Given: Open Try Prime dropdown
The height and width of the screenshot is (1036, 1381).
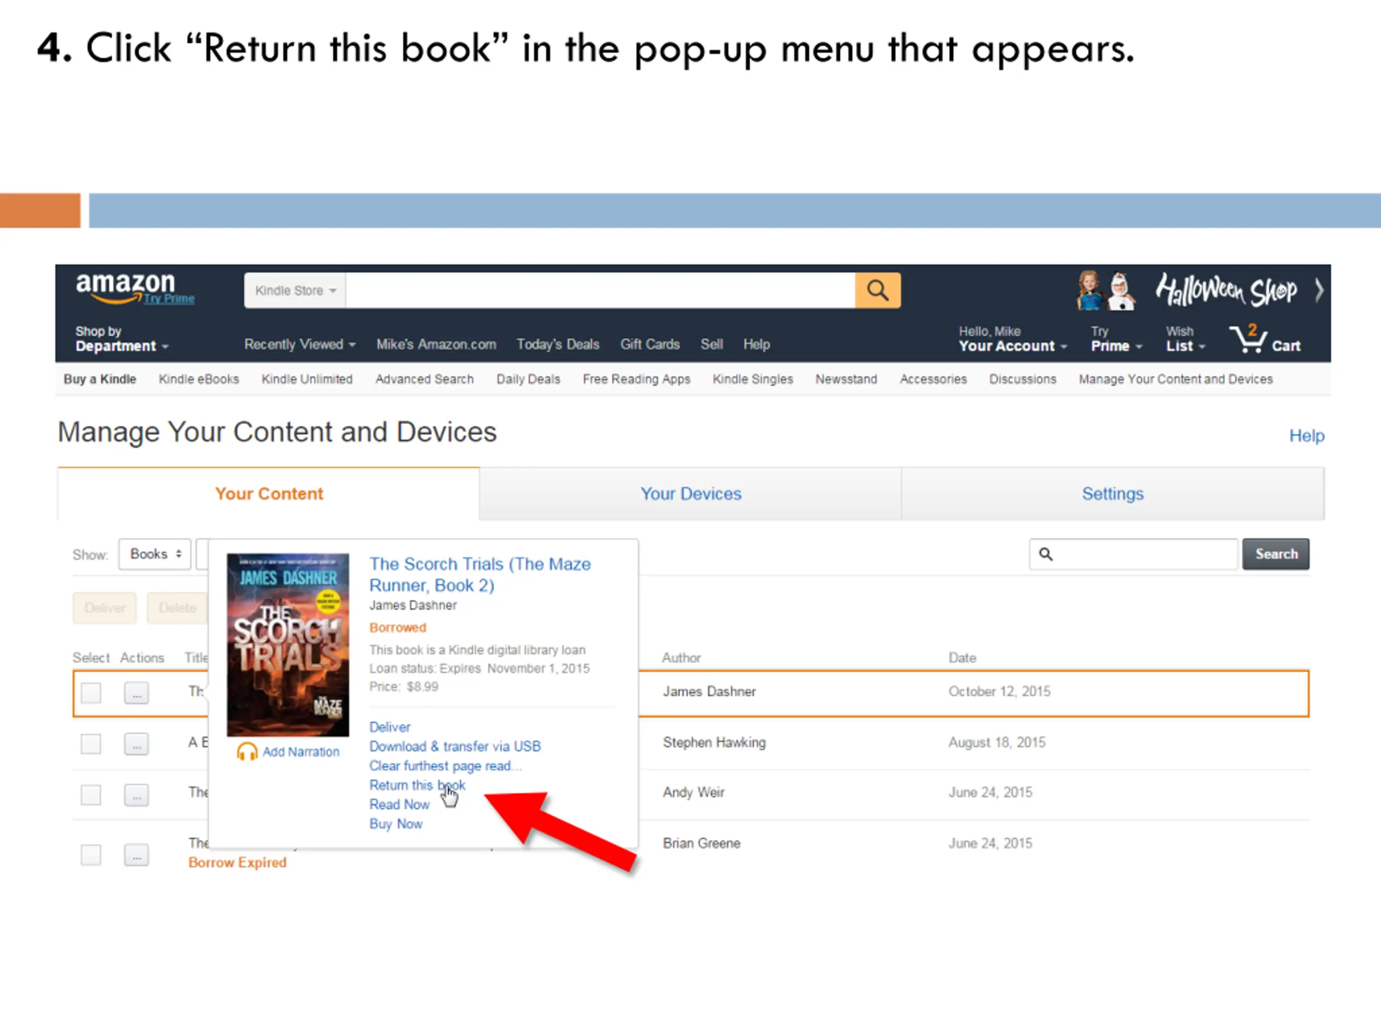Looking at the screenshot, I should 1116,339.
